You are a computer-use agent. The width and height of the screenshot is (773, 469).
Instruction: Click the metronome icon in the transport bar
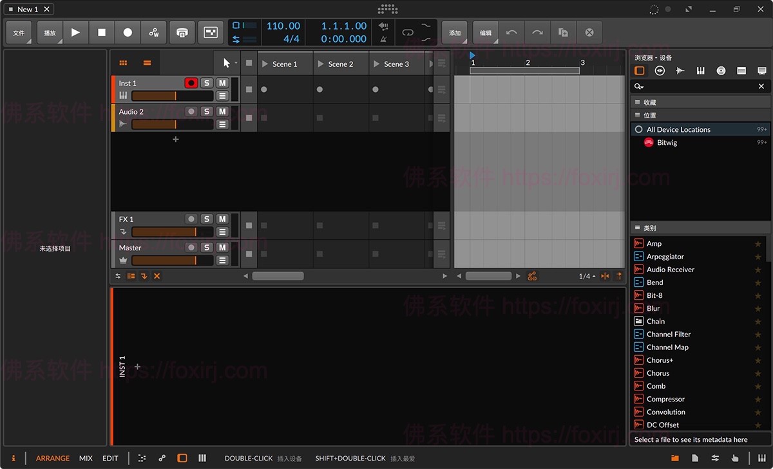pos(383,39)
